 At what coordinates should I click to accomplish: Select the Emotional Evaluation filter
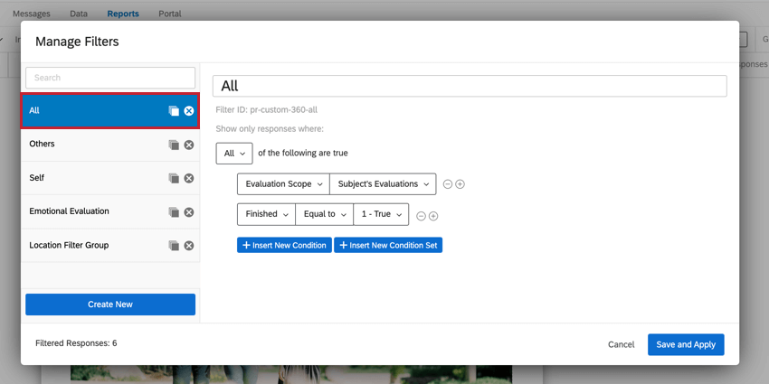109,211
